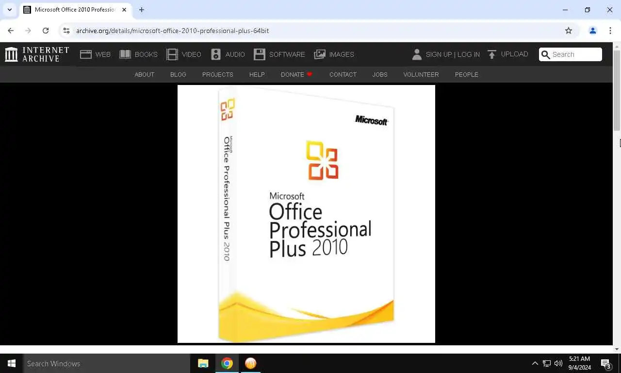This screenshot has height=373, width=621.
Task: Open the Web section icon
Action: [x=86, y=54]
